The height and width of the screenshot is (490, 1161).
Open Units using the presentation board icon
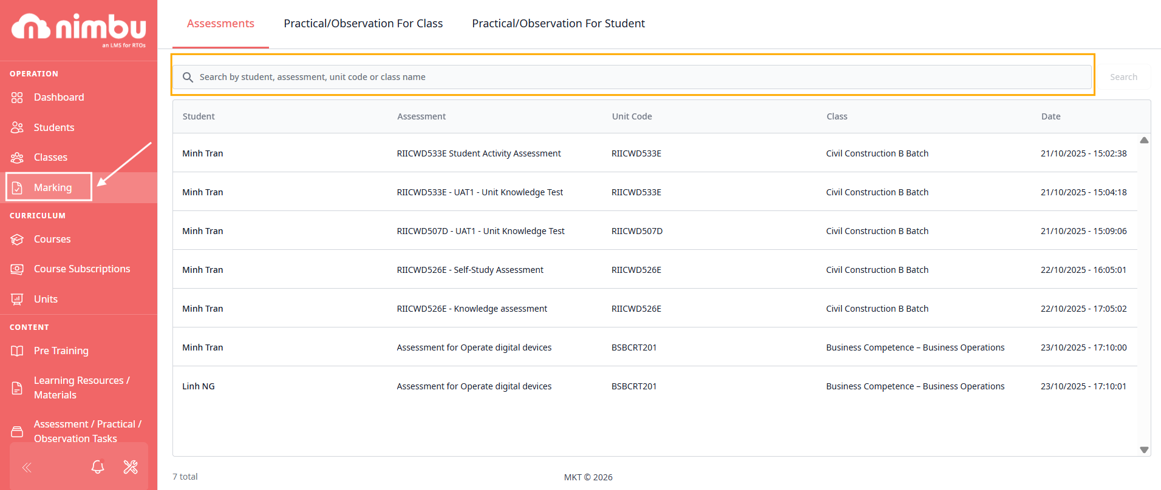click(17, 299)
